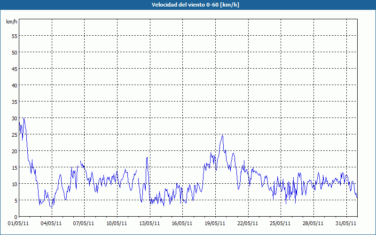This screenshot has width=376, height=235.
Task: Select the 25 value on the y-axis
Action: point(15,135)
